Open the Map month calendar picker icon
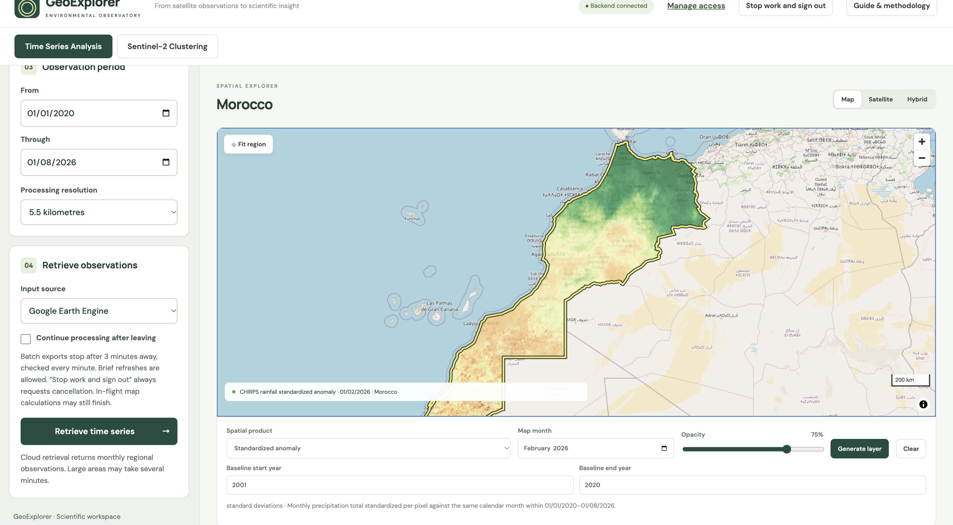The image size is (953, 525). pos(664,448)
